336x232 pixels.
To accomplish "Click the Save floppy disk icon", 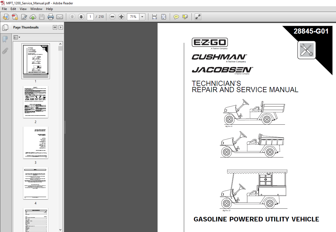I will 41,17.
